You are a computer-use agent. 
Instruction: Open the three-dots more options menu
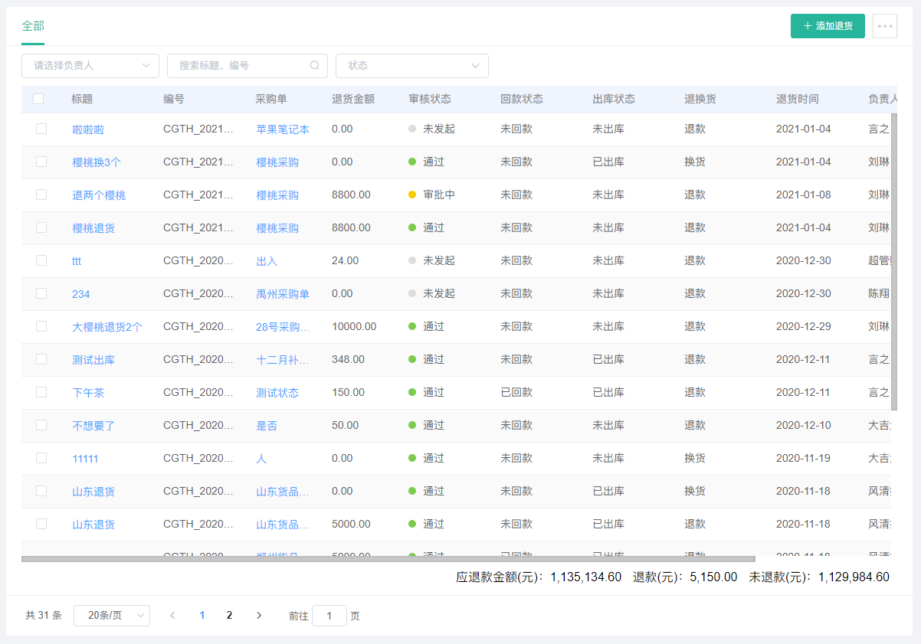885,26
